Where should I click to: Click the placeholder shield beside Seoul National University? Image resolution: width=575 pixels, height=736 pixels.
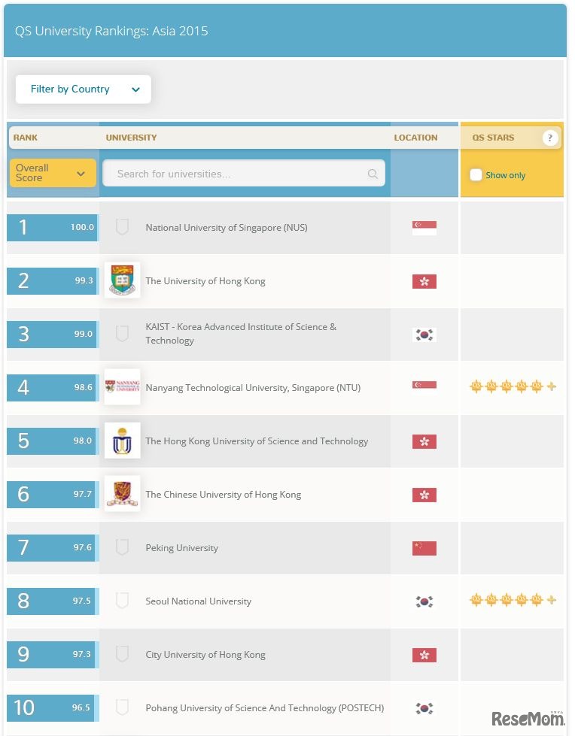coord(122,601)
